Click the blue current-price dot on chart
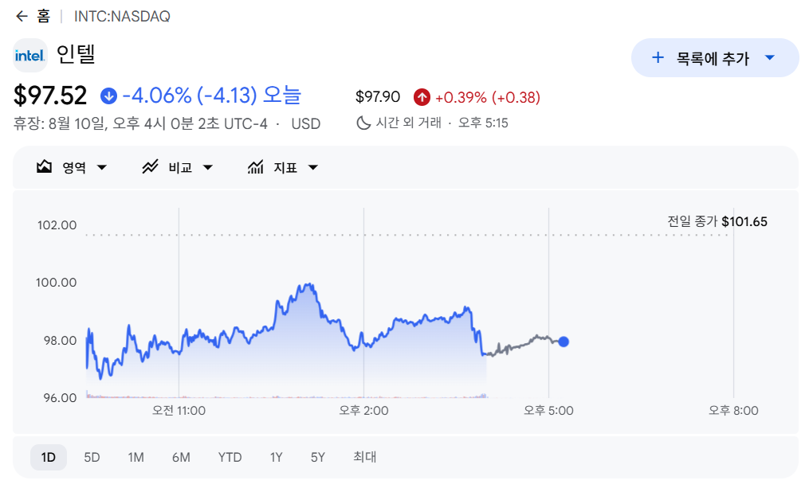Viewport: 809px width, 488px height. [x=564, y=342]
